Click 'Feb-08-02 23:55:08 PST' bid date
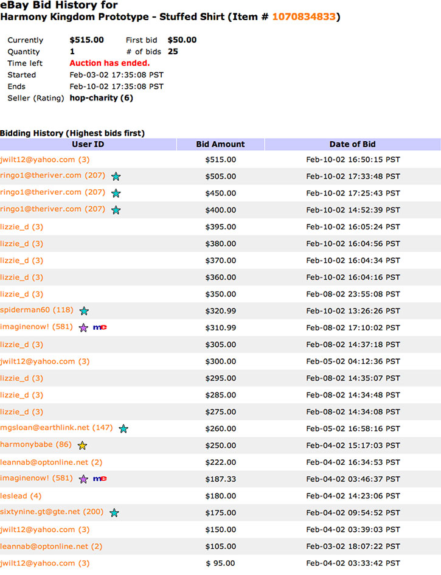Image resolution: width=441 pixels, height=575 pixels. (x=353, y=294)
